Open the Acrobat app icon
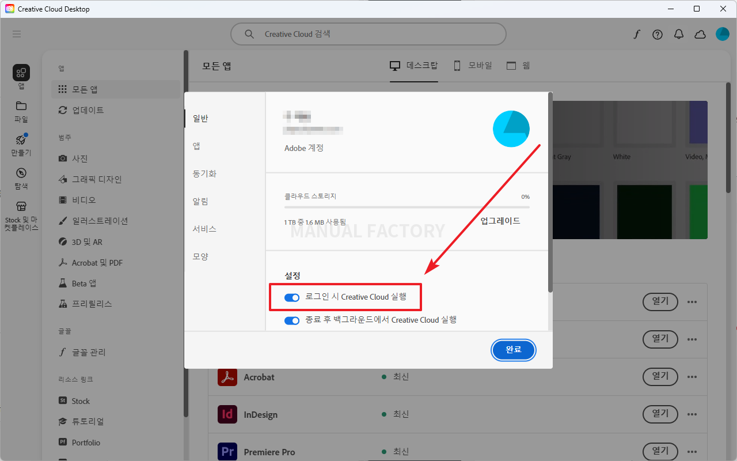Viewport: 737px width, 461px height. point(228,377)
